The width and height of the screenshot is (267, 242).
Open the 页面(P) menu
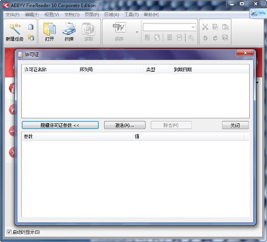[x=92, y=15]
